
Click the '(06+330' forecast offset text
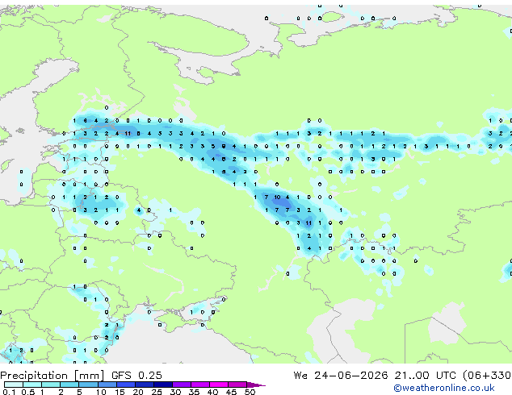tap(487, 376)
